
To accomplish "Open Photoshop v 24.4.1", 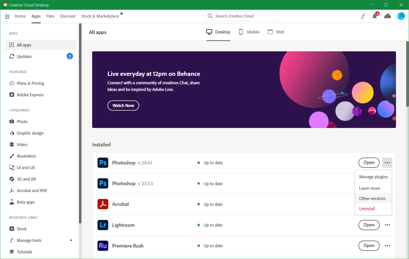I will (369, 163).
